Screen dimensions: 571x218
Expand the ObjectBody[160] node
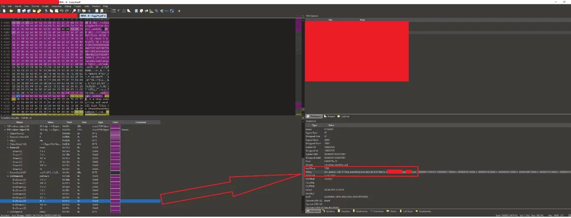[x=8, y=144]
